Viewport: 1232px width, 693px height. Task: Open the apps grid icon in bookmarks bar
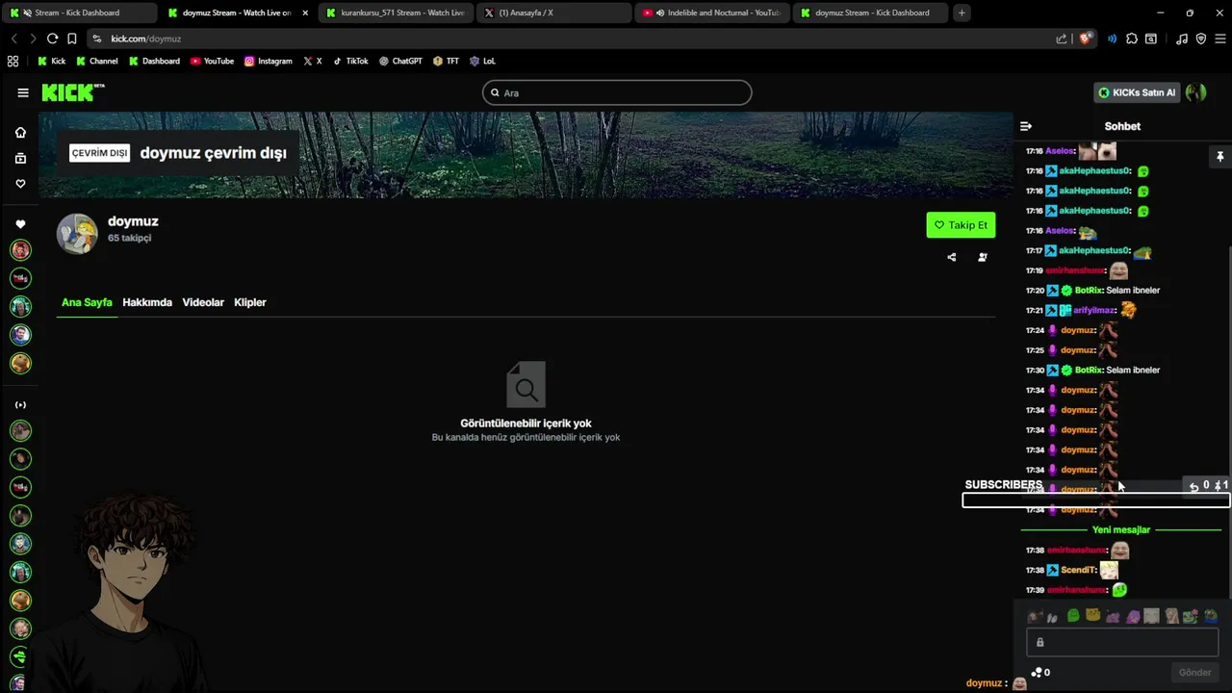[x=13, y=61]
